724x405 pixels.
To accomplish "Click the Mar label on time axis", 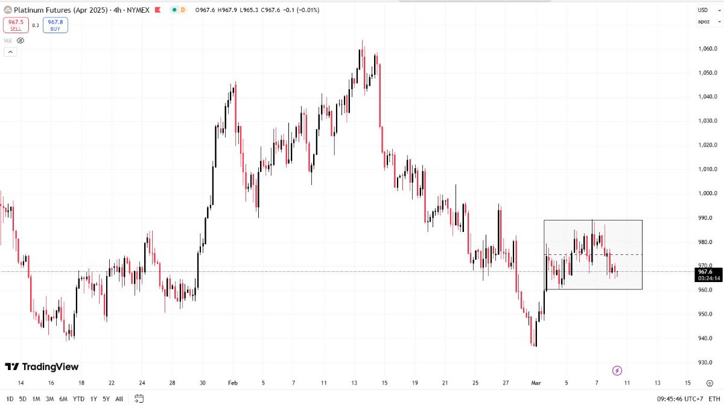I will [536, 383].
